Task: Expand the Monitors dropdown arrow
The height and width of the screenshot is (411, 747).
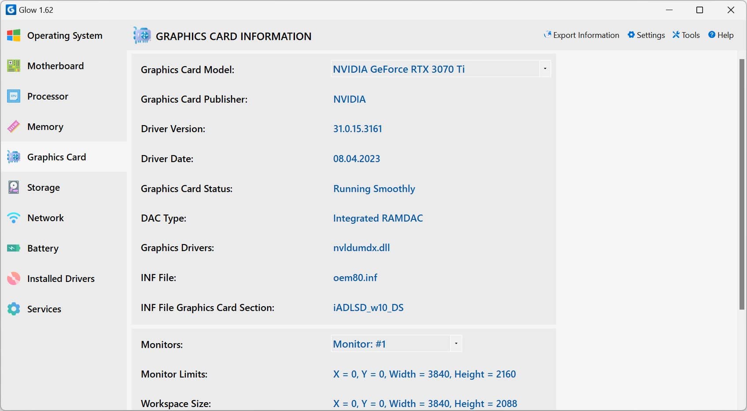Action: click(x=456, y=344)
